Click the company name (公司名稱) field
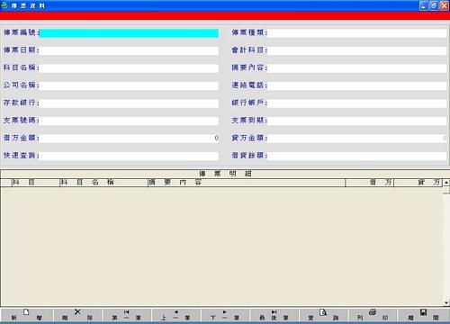 (x=129, y=85)
